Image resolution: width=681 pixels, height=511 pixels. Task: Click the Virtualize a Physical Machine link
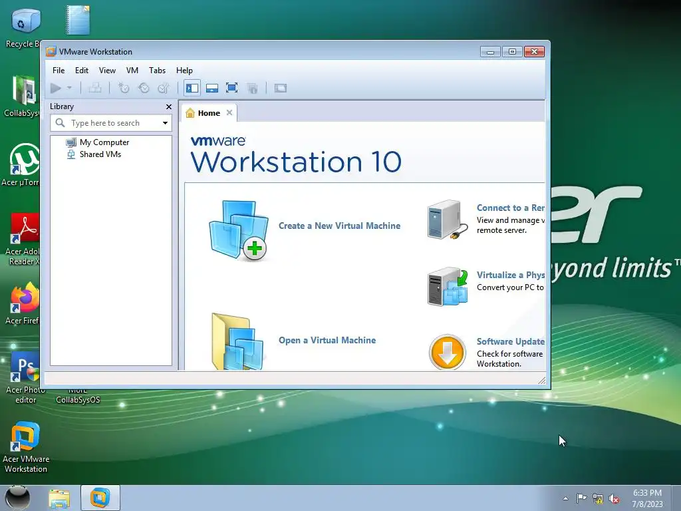click(x=511, y=275)
